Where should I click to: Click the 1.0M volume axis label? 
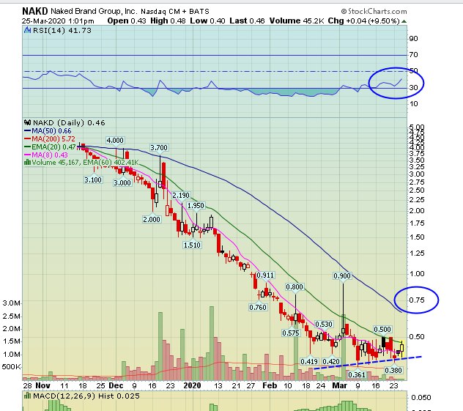pyautogui.click(x=12, y=354)
